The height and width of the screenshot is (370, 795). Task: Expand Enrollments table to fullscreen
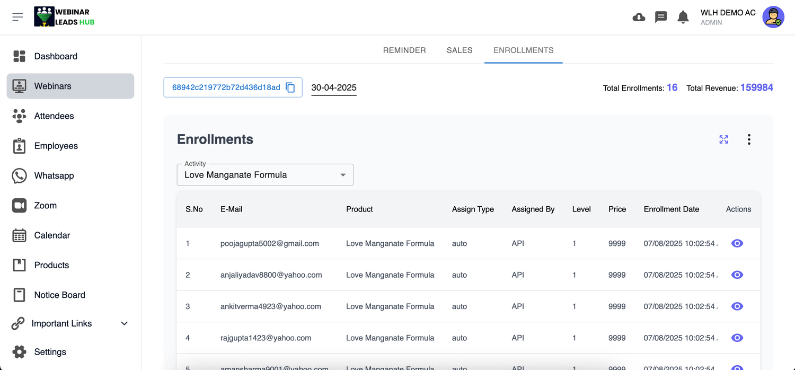(723, 139)
